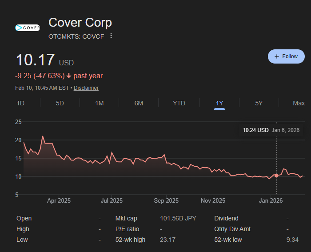Click the Nov 2025 axis label
The image size is (311, 252).
tap(213, 200)
